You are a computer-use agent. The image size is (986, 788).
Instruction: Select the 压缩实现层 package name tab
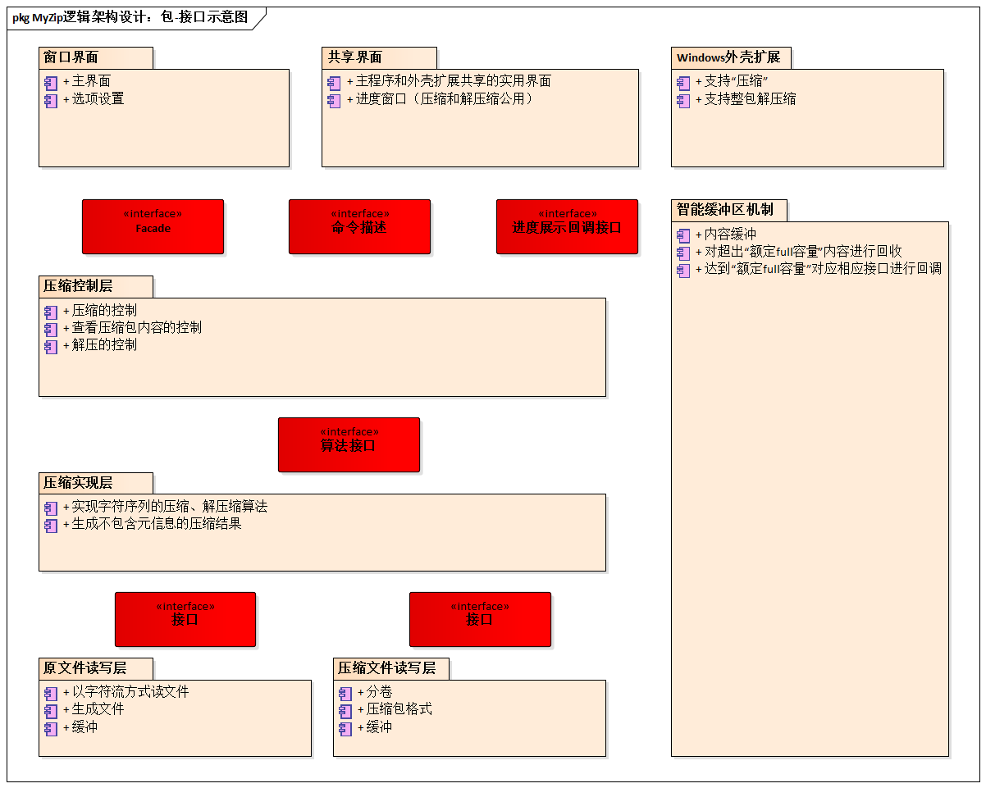click(x=96, y=482)
